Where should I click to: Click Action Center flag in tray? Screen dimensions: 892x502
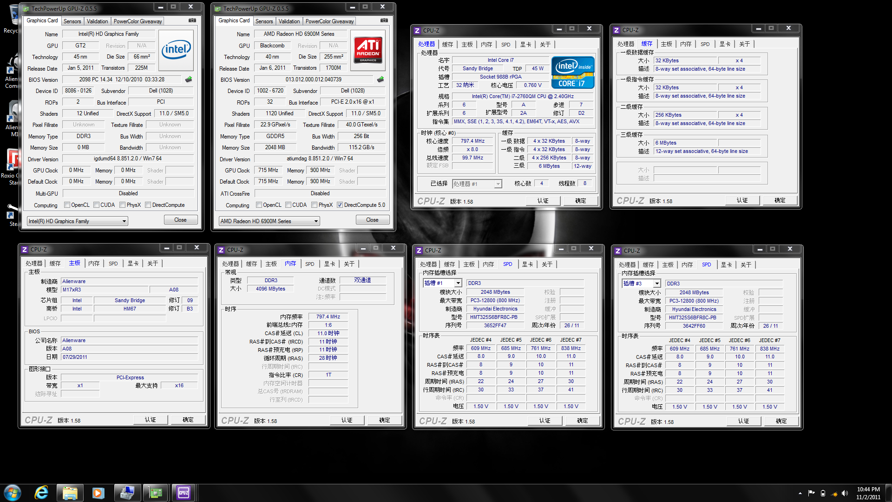pos(811,493)
